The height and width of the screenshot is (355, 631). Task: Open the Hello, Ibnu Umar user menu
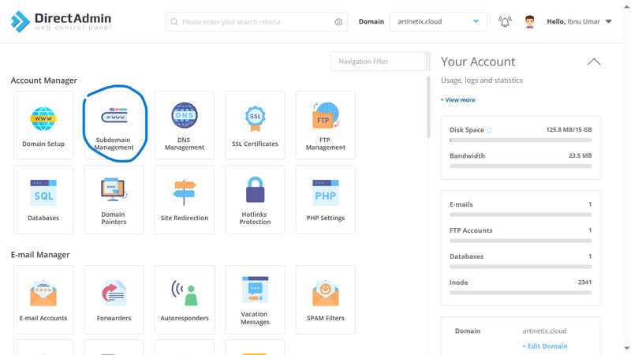point(579,22)
